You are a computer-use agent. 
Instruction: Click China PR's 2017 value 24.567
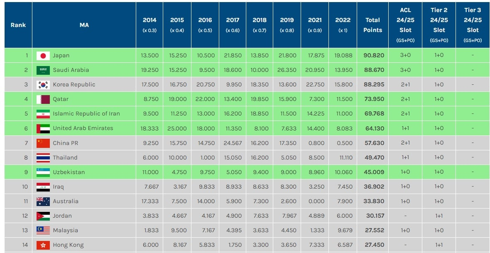[x=233, y=143]
